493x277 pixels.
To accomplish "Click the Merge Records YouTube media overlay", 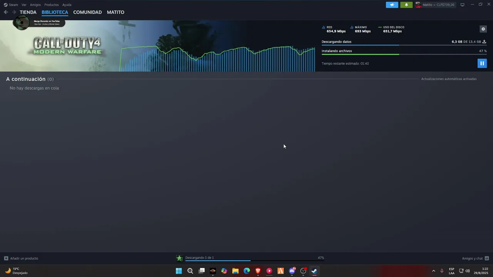I will point(39,22).
